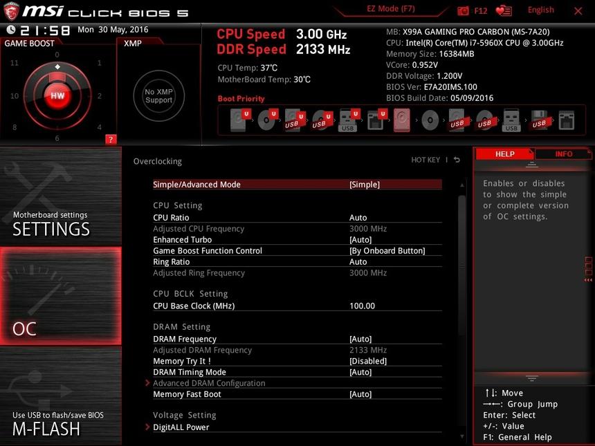Select the CPU Base Clock value field
595x446 pixels.
point(362,306)
